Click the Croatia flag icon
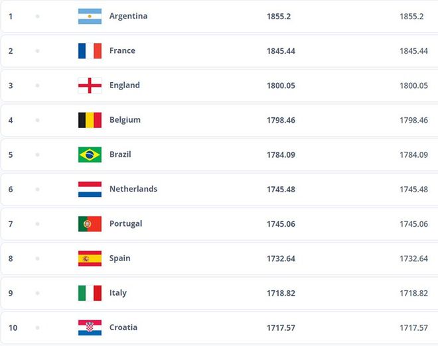Viewport: 438px width, 346px height. pos(90,327)
